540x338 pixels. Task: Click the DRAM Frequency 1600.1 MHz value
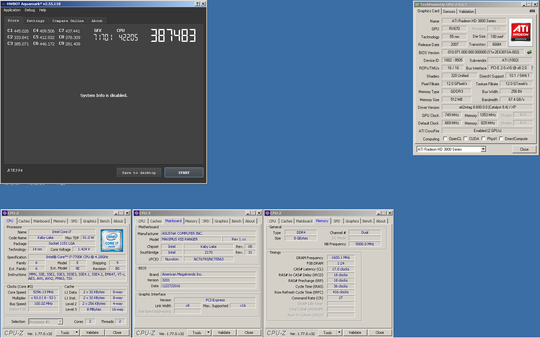pos(341,258)
